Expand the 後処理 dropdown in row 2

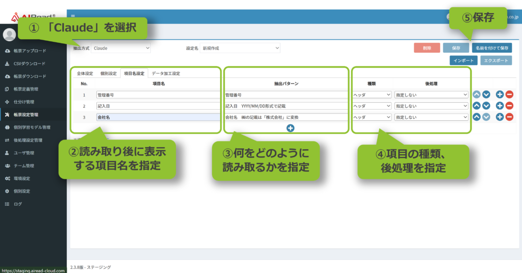tap(431, 105)
